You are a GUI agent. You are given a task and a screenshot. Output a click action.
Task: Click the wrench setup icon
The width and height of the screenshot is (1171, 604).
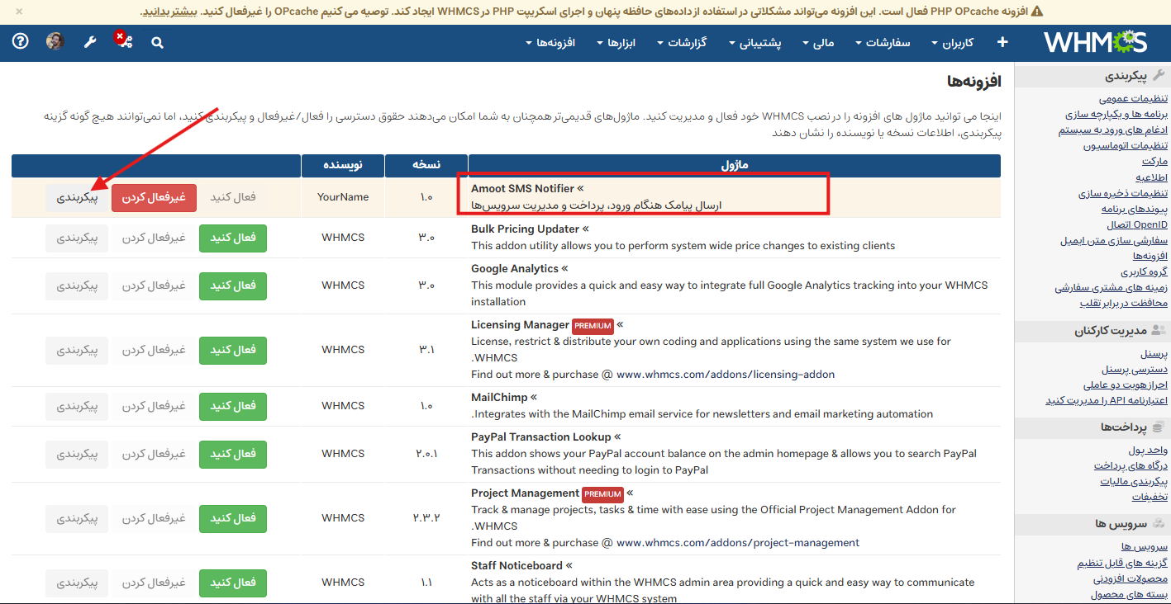pos(90,42)
